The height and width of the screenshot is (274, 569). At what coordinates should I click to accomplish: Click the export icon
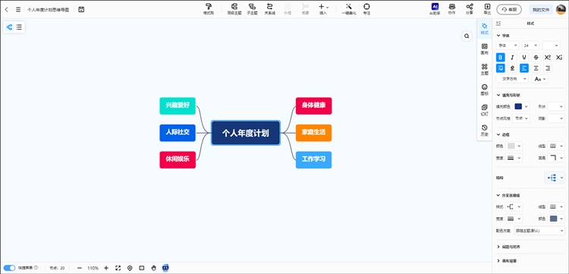point(487,9)
